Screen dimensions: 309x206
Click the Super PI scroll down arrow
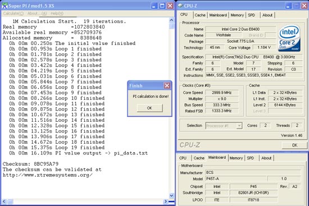pyautogui.click(x=171, y=195)
